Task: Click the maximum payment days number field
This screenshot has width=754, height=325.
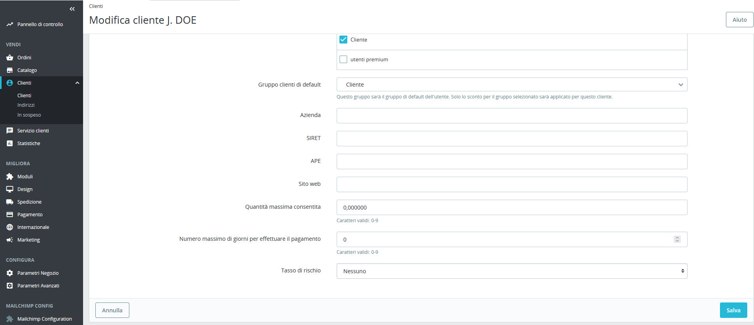Action: coord(512,239)
